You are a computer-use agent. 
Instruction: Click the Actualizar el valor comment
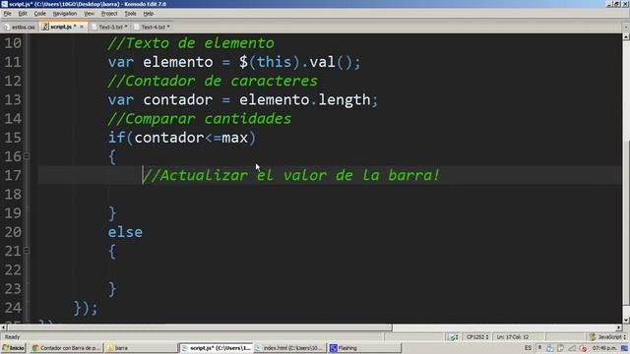(291, 175)
